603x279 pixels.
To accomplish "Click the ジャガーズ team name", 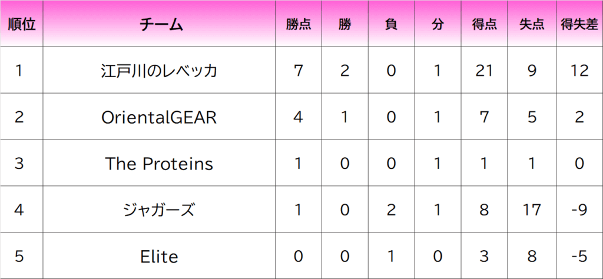I will [x=160, y=210].
